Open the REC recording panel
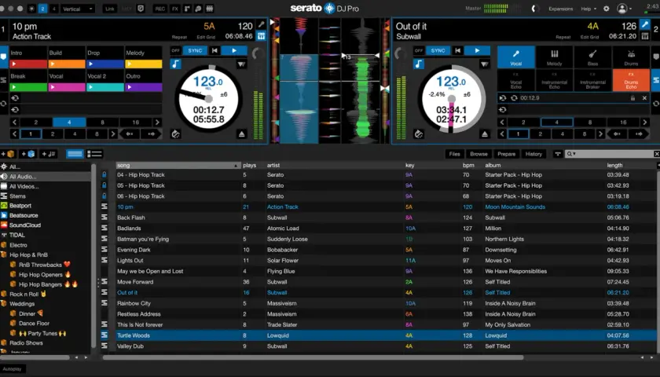Image resolution: width=660 pixels, height=377 pixels. pos(160,9)
